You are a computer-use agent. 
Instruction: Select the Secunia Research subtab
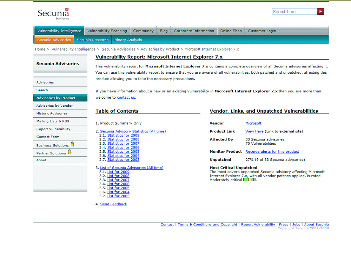pos(93,40)
